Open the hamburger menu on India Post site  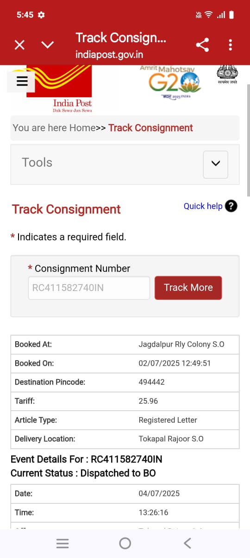click(22, 81)
